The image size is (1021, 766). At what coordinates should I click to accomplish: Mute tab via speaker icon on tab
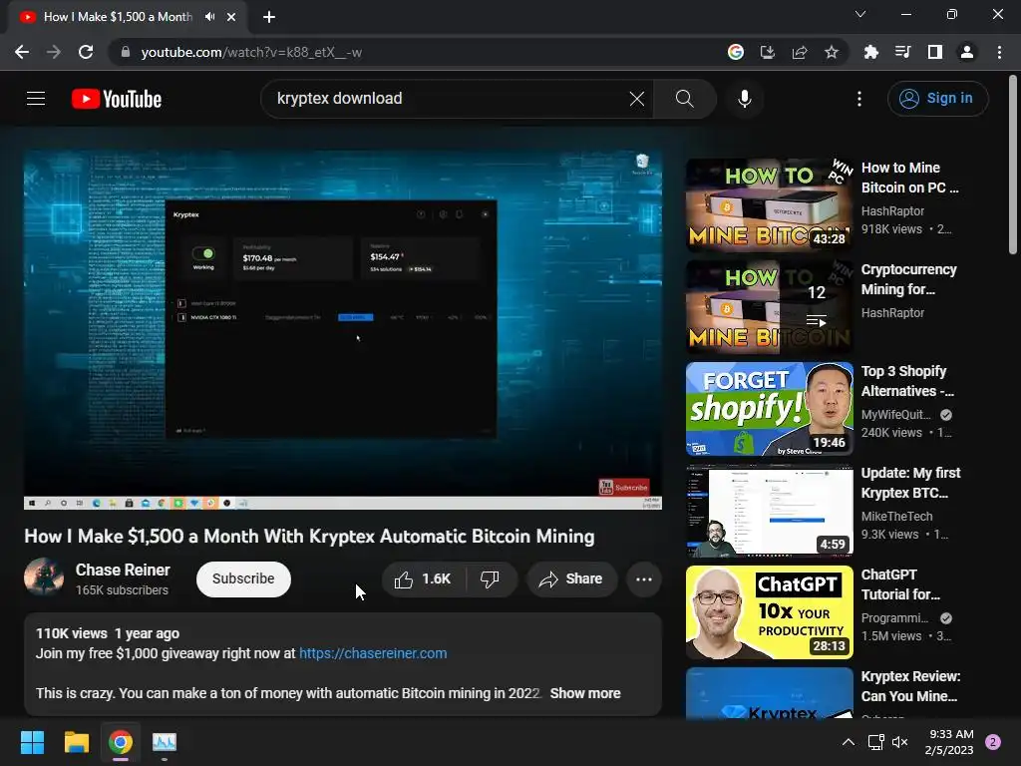(209, 17)
